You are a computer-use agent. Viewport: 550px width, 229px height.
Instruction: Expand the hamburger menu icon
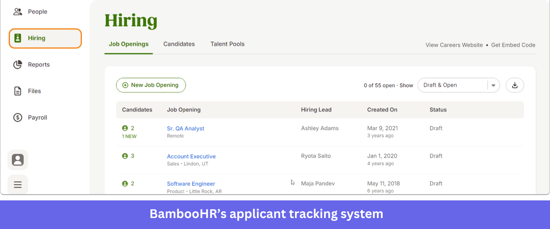point(18,185)
